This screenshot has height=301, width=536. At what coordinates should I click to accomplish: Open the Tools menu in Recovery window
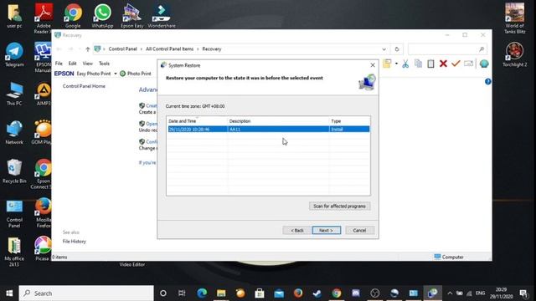point(104,64)
